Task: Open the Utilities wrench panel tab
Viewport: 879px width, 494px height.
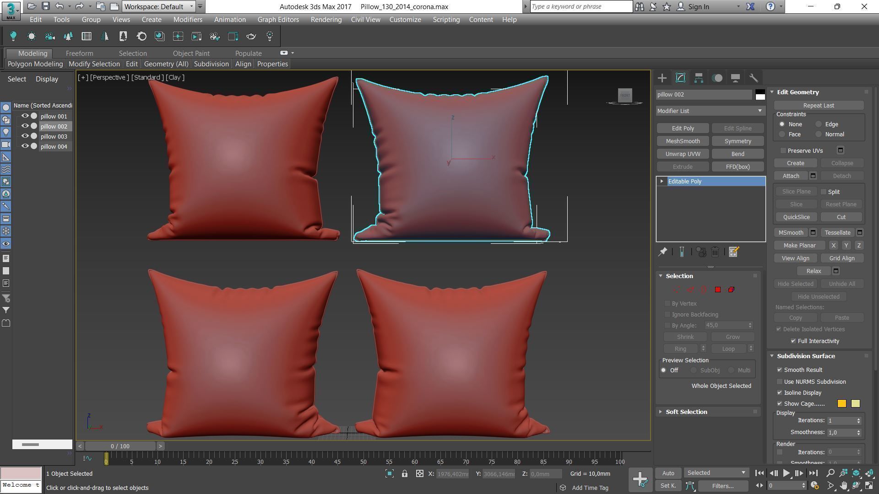Action: click(754, 78)
